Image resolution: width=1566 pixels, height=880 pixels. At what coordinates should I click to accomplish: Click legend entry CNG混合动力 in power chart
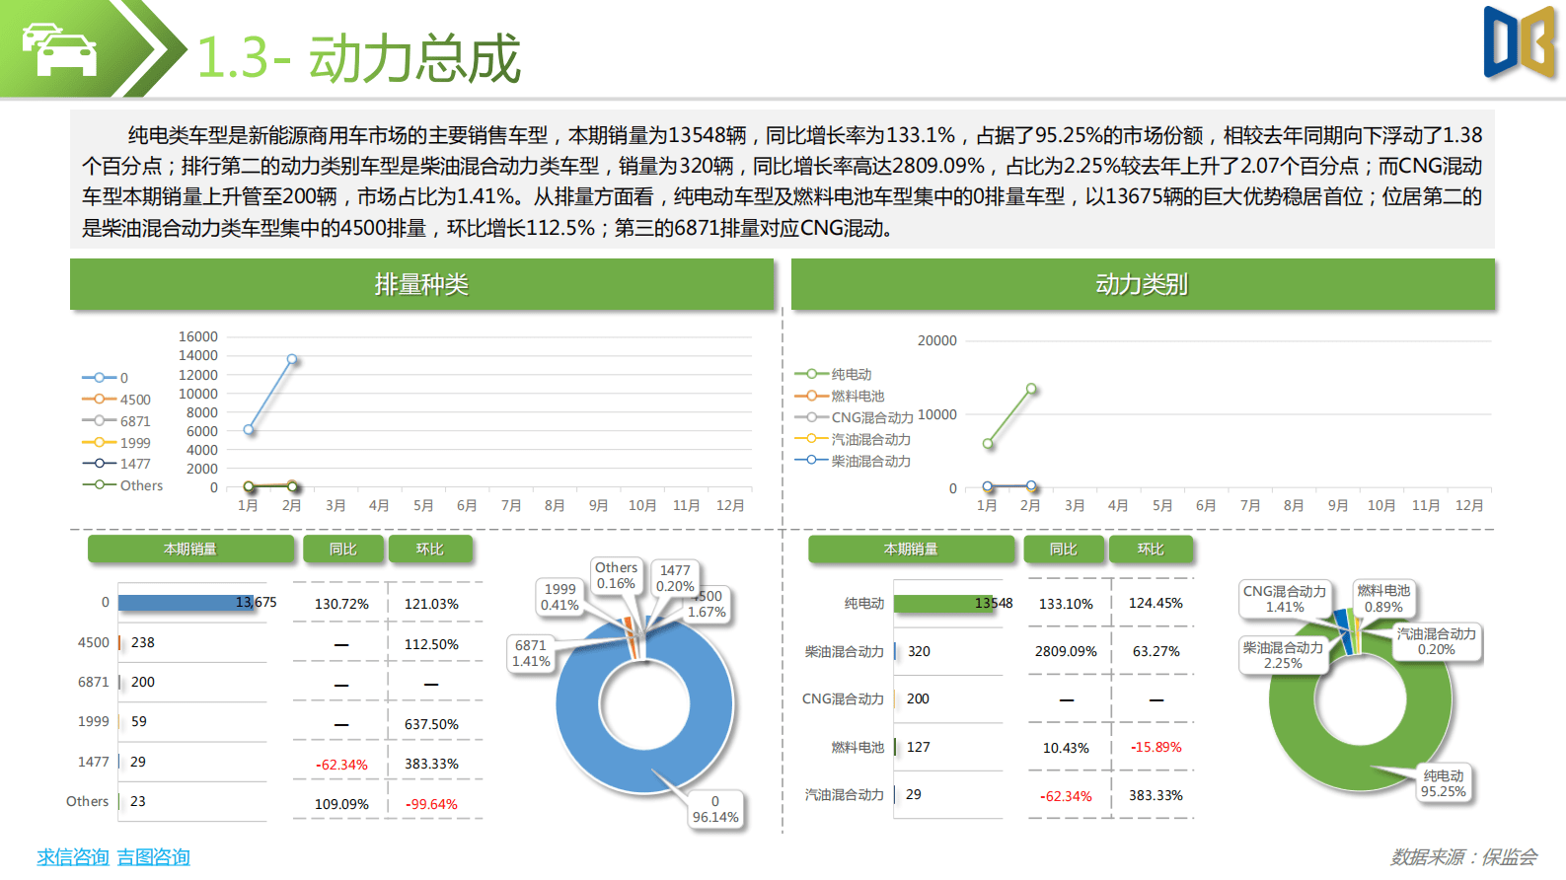pos(855,417)
